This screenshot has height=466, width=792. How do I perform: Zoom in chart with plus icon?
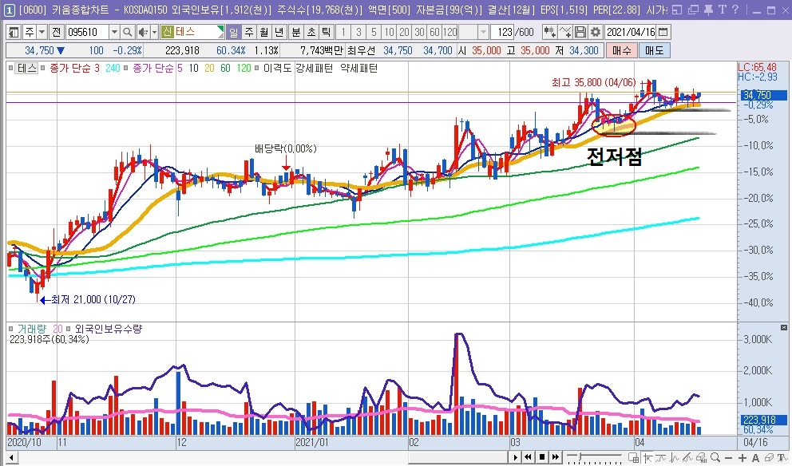(x=742, y=458)
